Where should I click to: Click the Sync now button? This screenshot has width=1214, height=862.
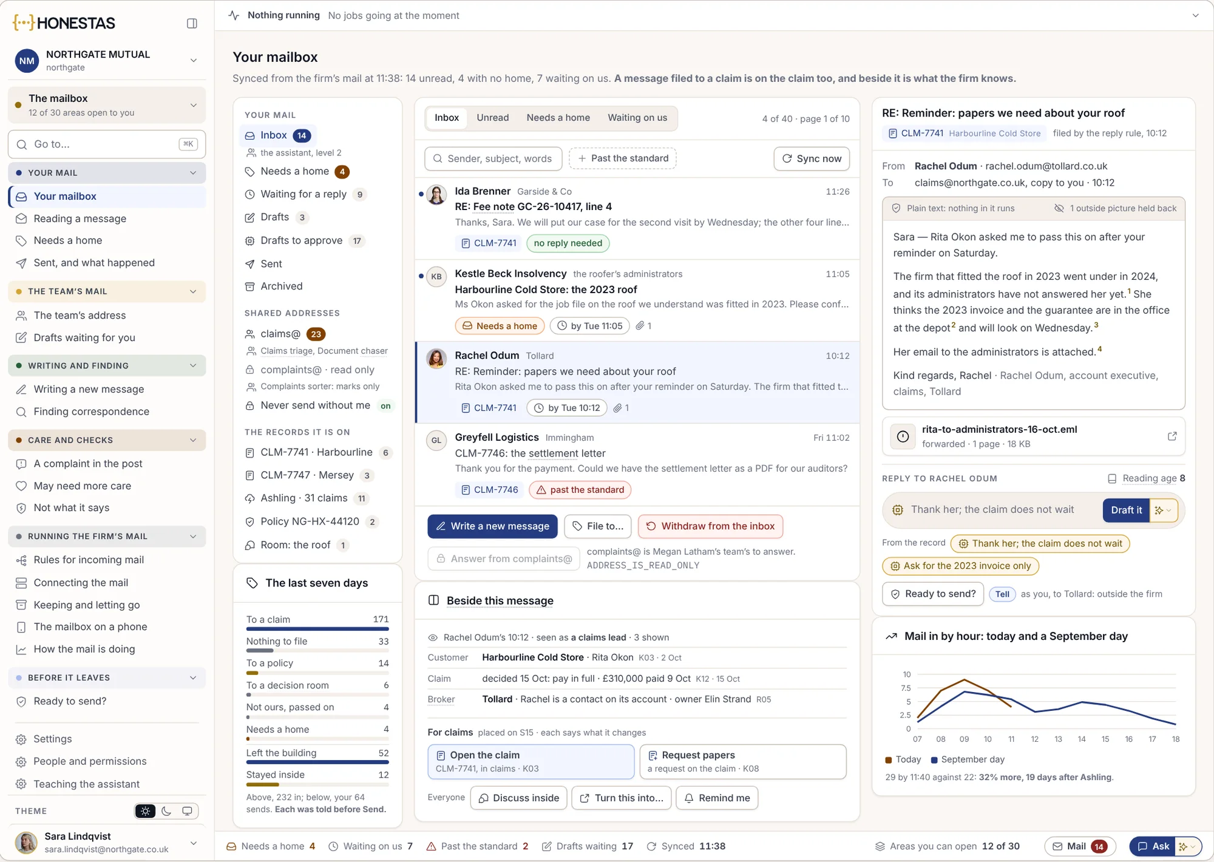coord(812,158)
